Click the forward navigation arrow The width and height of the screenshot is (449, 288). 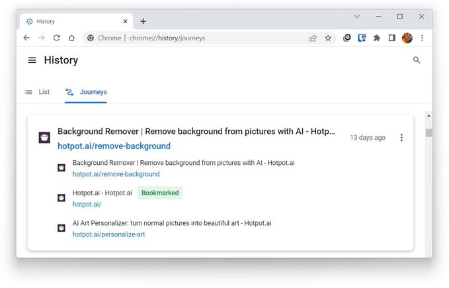42,38
